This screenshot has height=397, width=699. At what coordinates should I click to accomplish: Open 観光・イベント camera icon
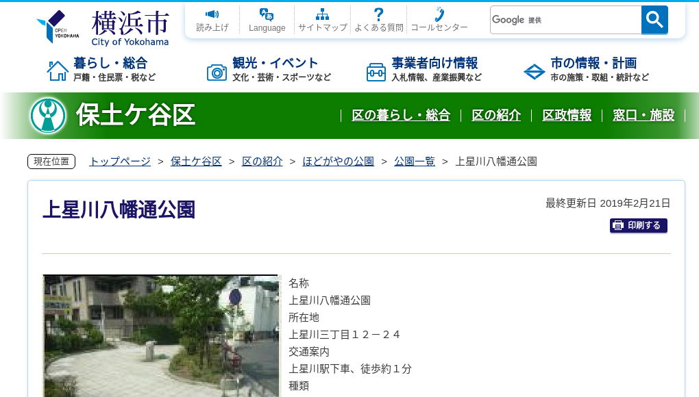217,71
